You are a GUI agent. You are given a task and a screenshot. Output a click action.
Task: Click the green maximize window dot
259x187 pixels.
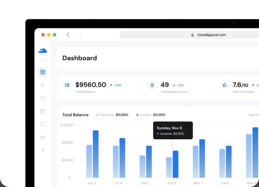54,35
